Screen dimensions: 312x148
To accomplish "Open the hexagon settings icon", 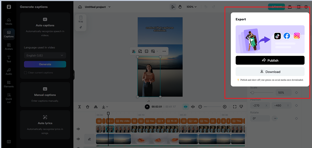I will tap(306, 7).
